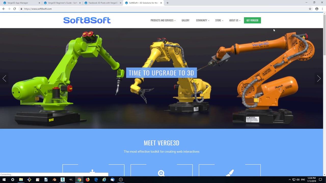Image resolution: width=326 pixels, height=183 pixels.
Task: Click the network tray icon
Action: coord(294,179)
